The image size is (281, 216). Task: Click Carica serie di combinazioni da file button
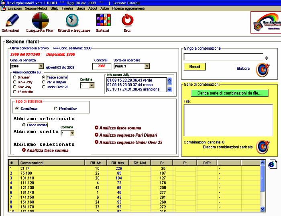230,93
